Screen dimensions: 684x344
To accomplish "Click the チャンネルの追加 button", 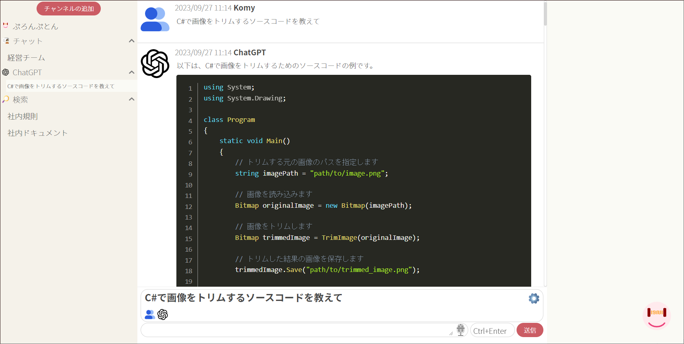I will click(69, 9).
